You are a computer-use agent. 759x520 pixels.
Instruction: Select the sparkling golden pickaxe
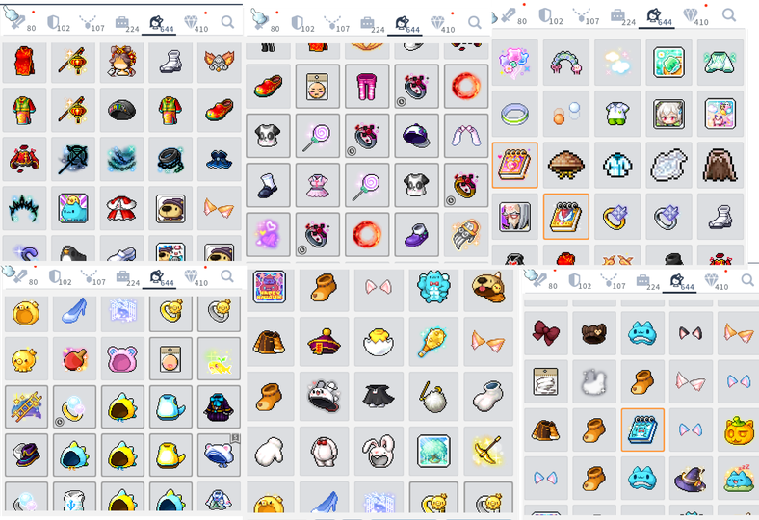click(x=488, y=451)
